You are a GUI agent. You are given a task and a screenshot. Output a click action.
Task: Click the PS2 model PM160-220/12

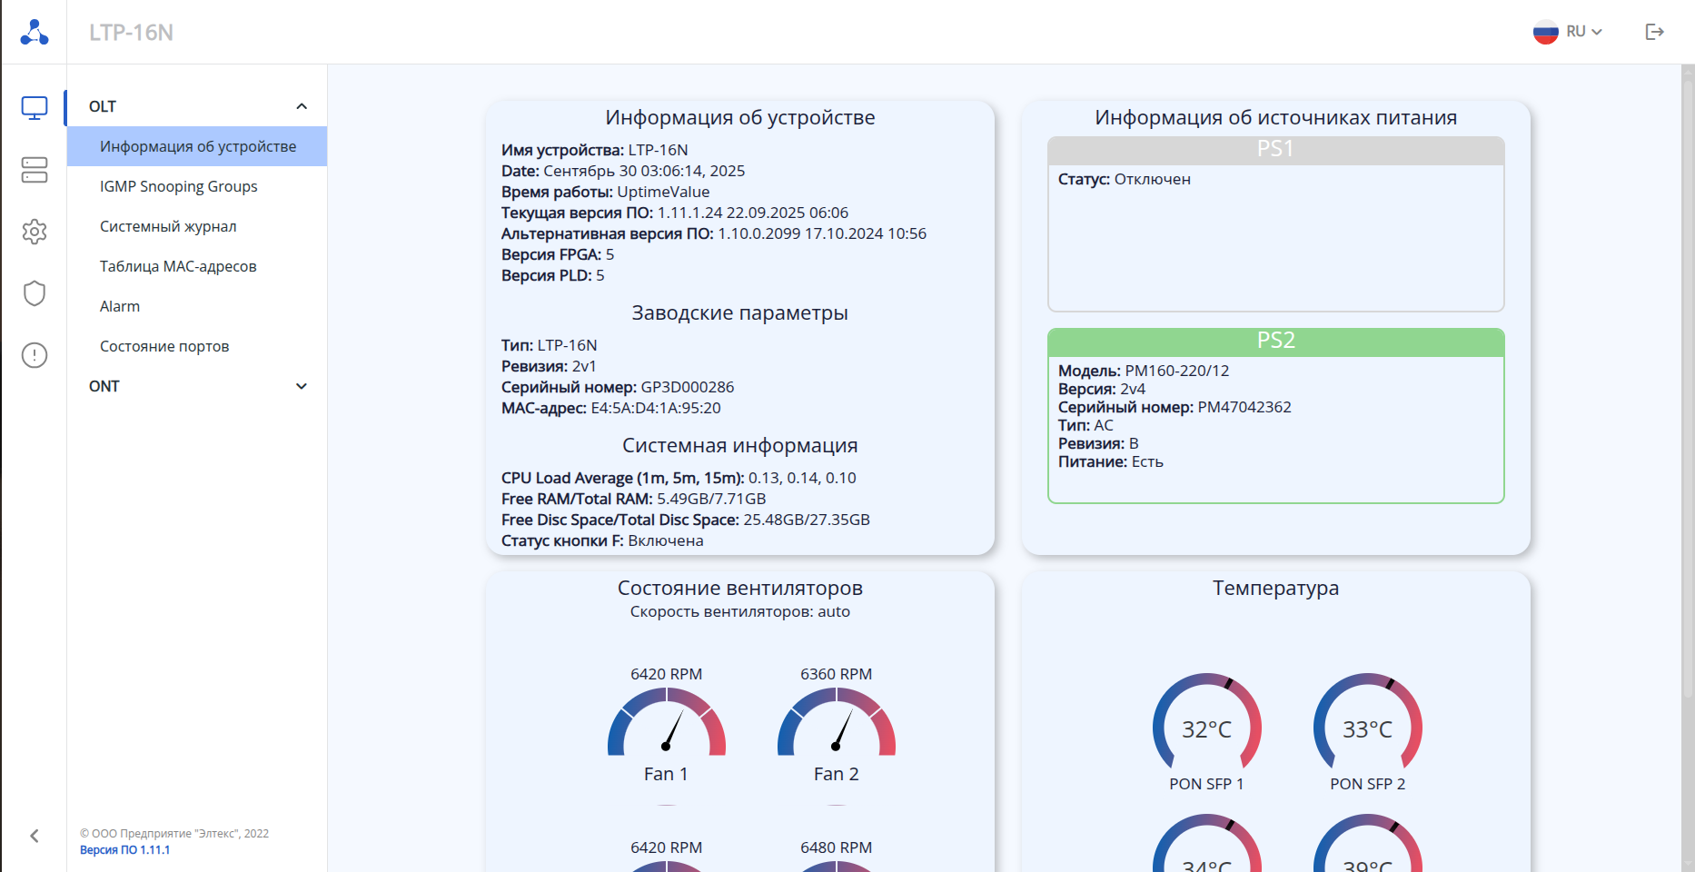[1177, 371]
